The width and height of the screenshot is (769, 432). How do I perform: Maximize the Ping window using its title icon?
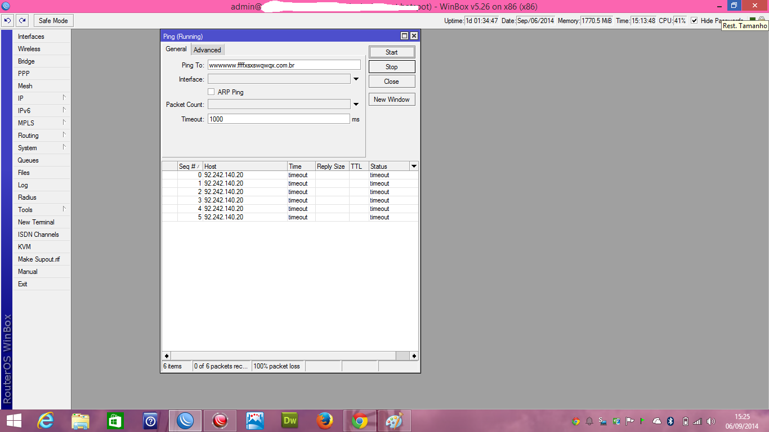coord(404,36)
